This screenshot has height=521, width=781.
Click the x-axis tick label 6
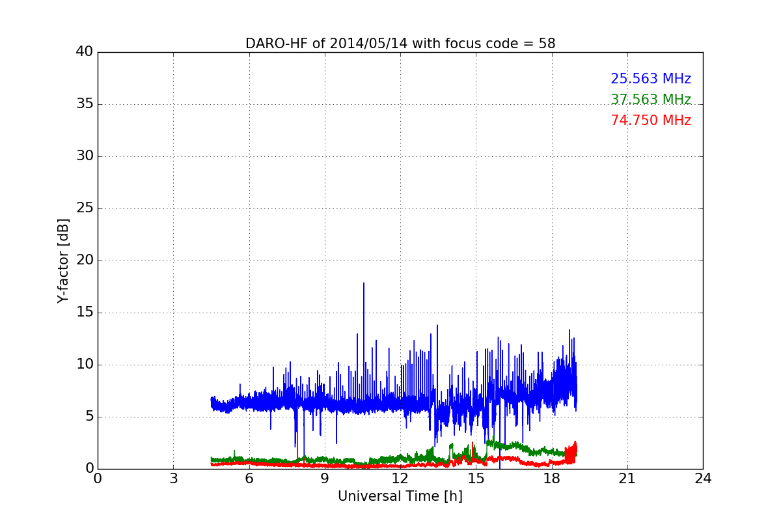[x=249, y=478]
